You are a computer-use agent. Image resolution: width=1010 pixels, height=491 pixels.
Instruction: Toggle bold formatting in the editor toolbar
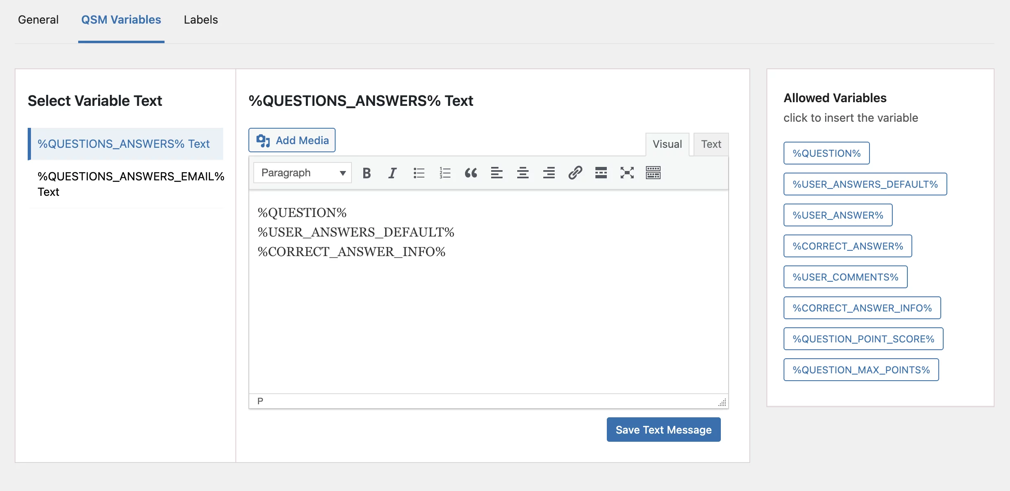367,173
